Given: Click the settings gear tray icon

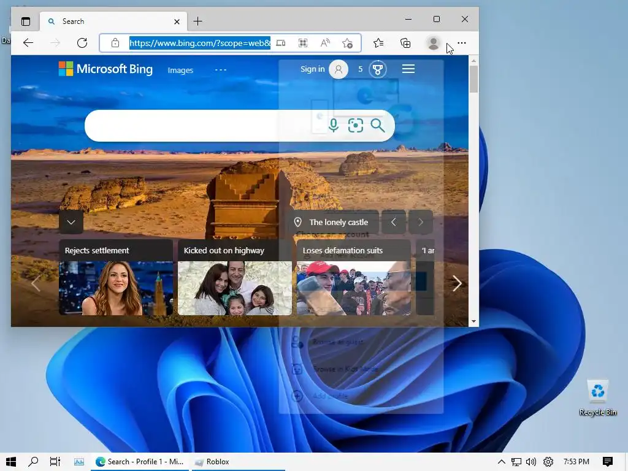Looking at the screenshot, I should 548,462.
